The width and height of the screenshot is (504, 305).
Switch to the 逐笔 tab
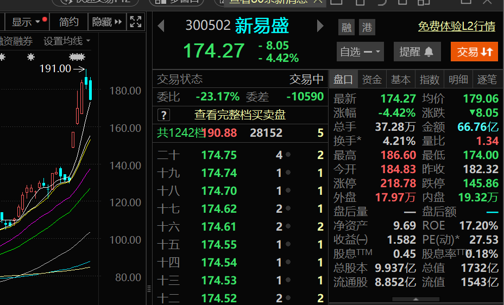487,79
